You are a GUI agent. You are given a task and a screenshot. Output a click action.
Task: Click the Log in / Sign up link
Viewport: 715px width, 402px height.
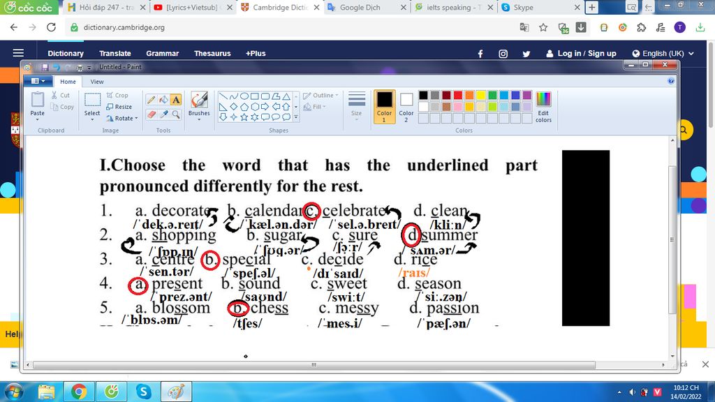coord(586,54)
